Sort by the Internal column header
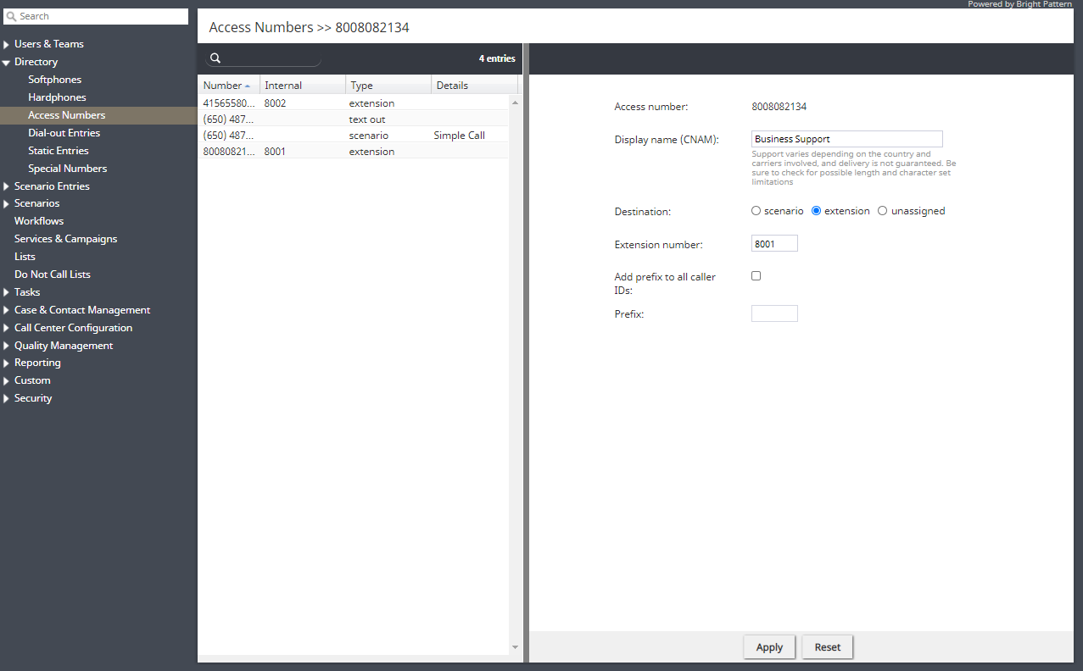The height and width of the screenshot is (671, 1083). [x=303, y=86]
